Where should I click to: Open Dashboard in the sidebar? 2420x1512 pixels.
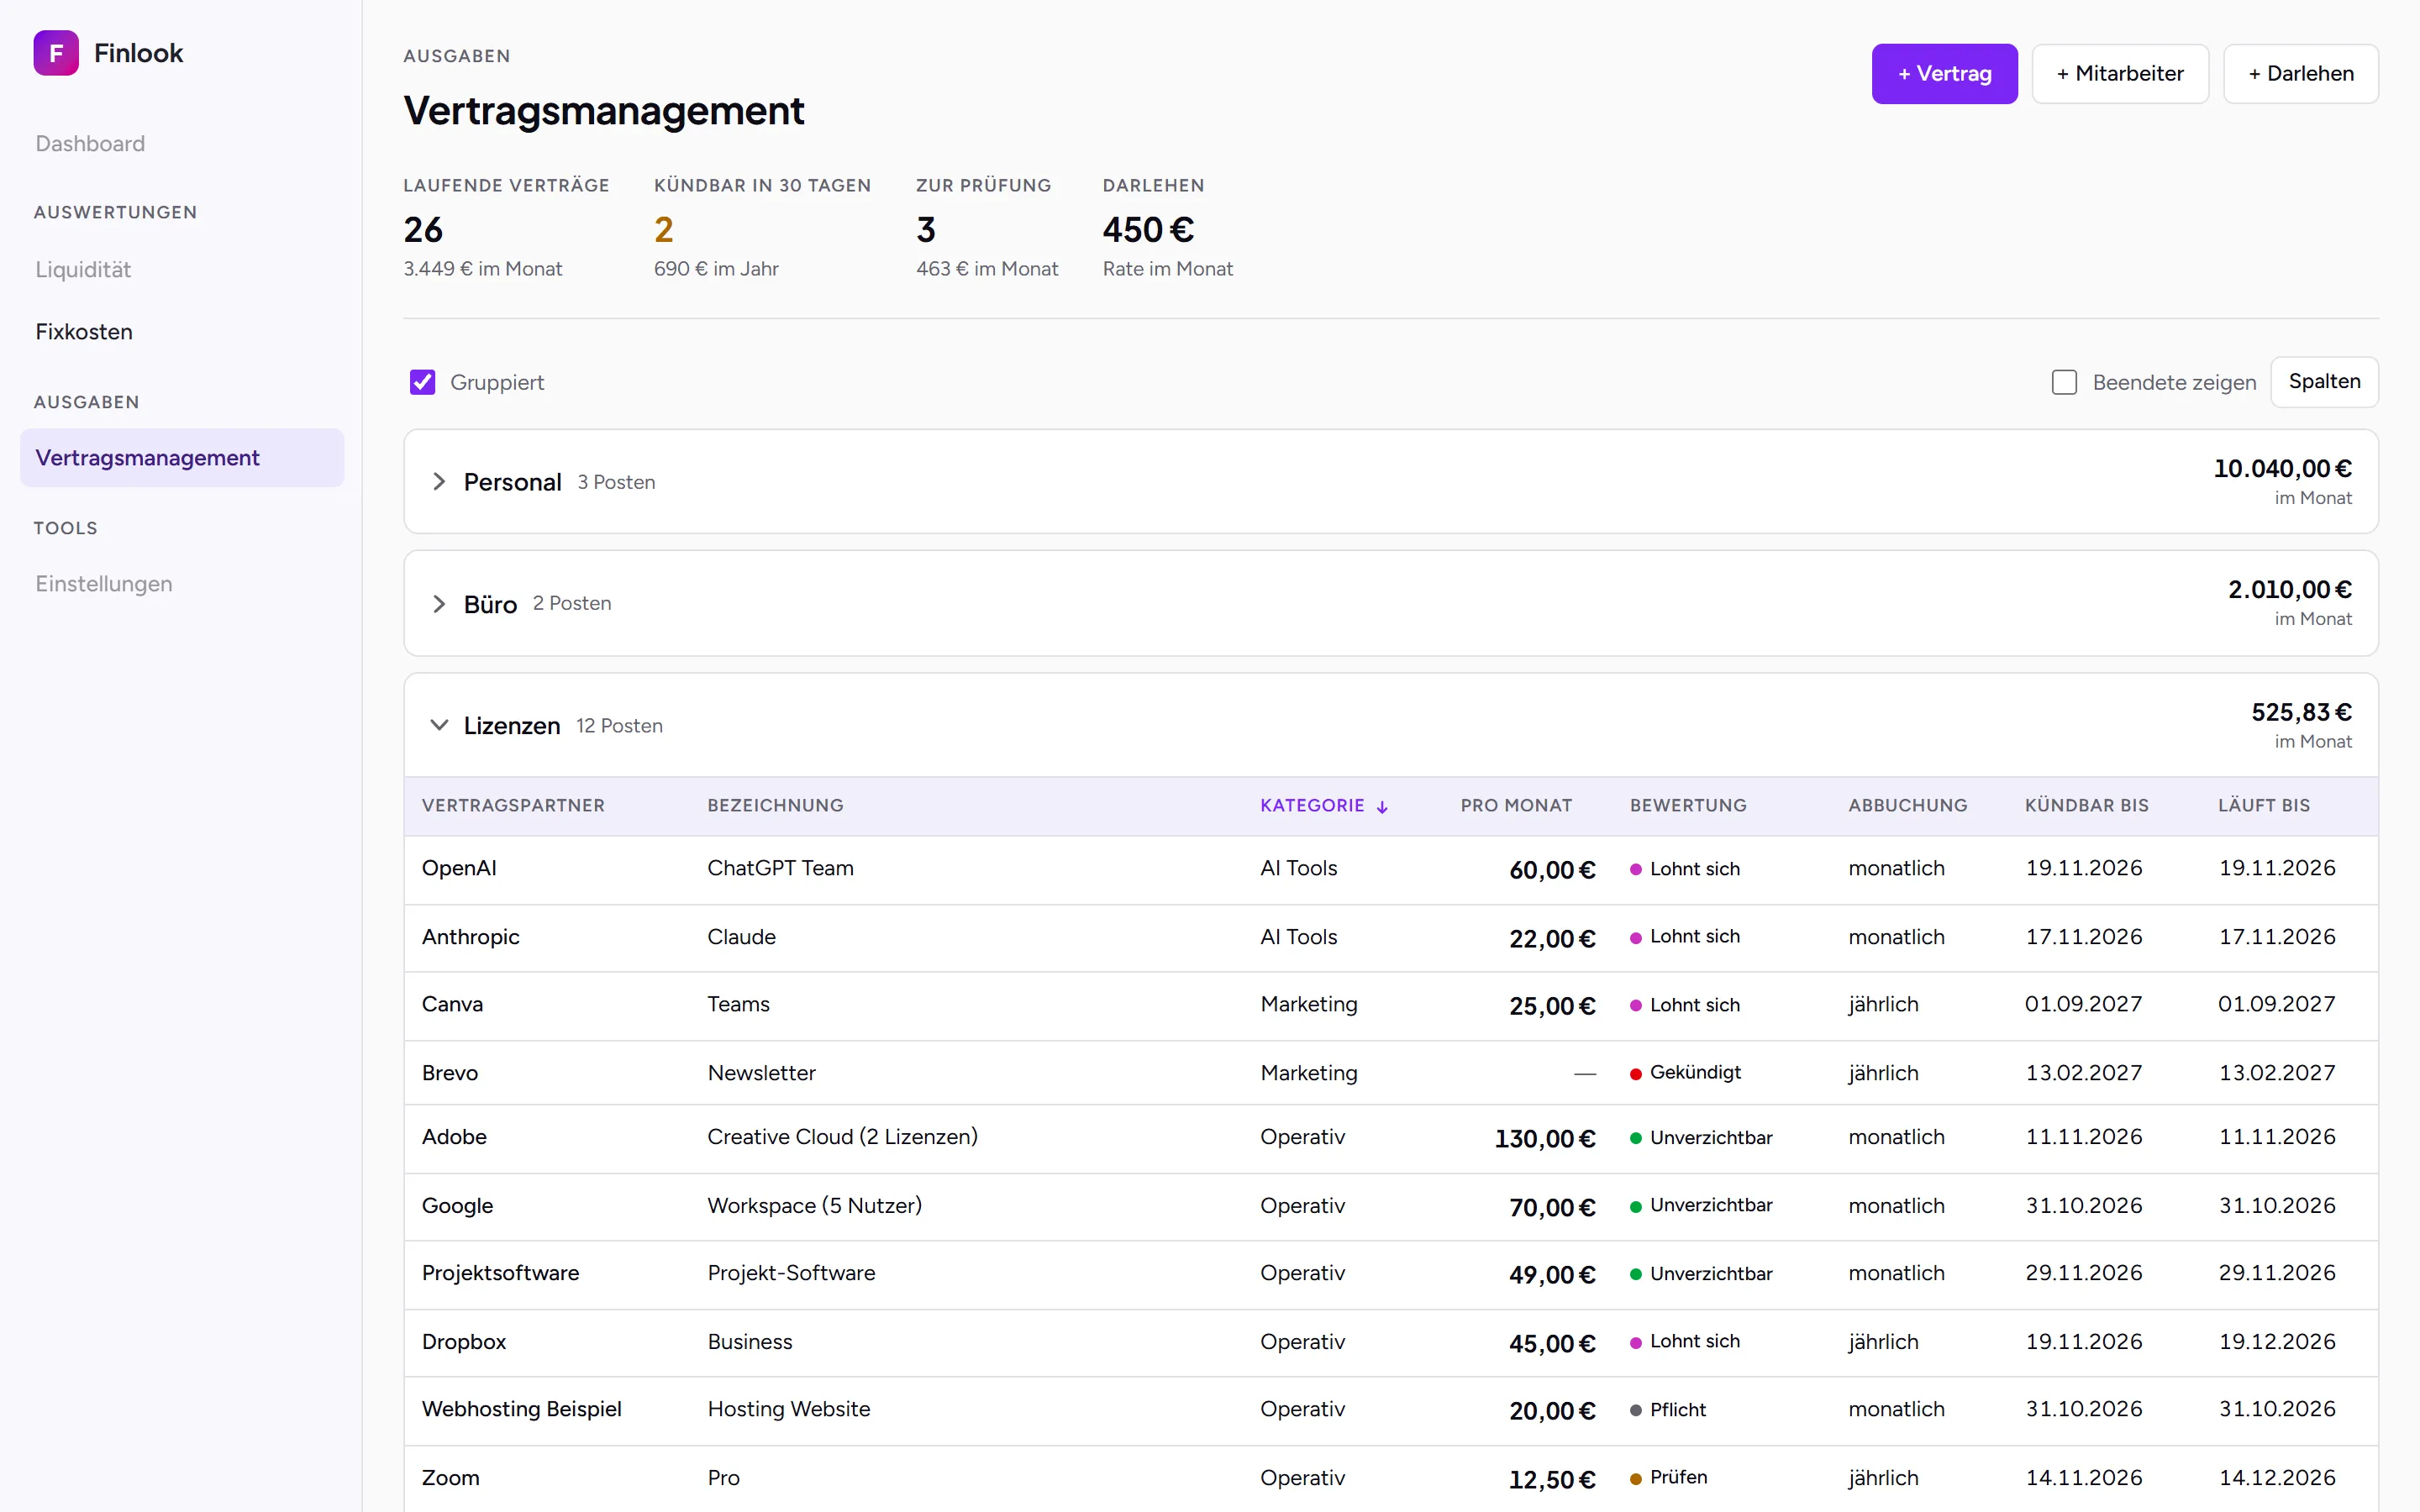click(x=90, y=144)
